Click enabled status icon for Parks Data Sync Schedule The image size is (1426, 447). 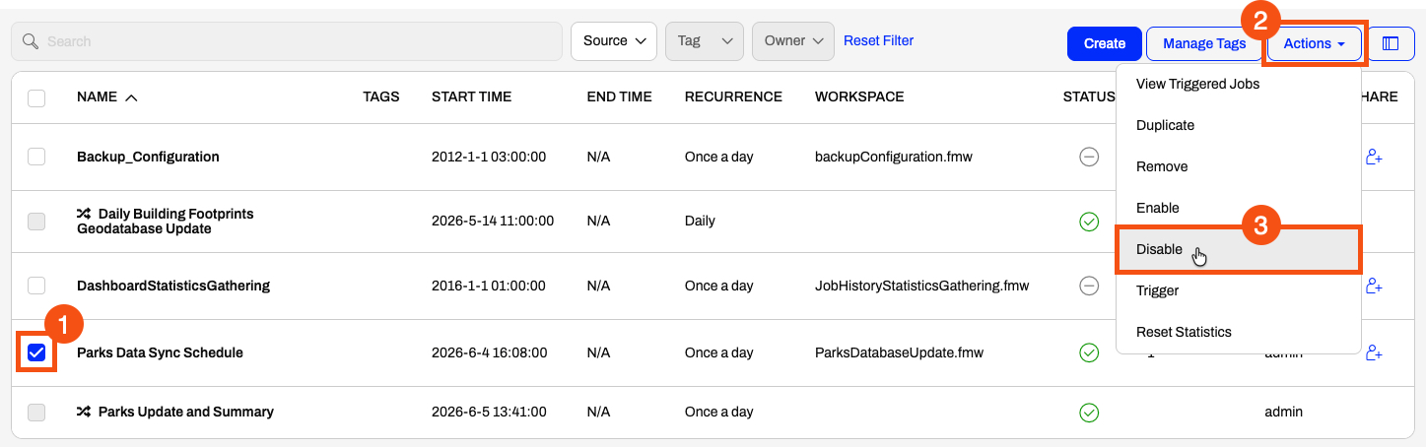1089,352
